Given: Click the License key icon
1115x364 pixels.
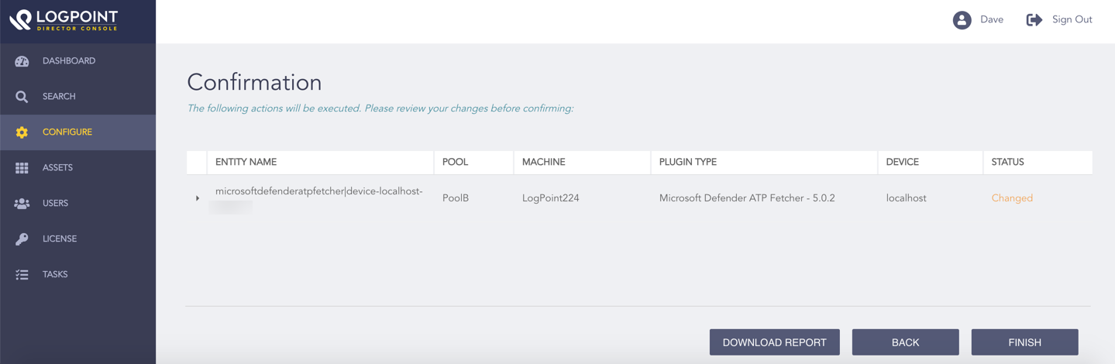Looking at the screenshot, I should (22, 239).
